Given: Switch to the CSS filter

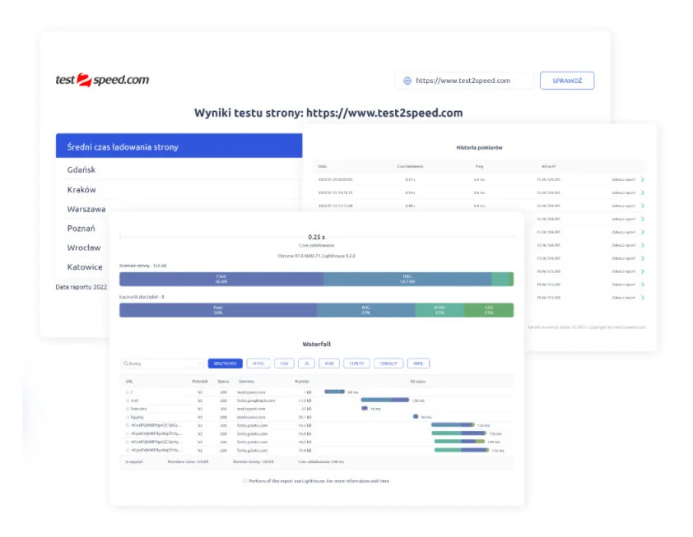Looking at the screenshot, I should click(x=284, y=363).
